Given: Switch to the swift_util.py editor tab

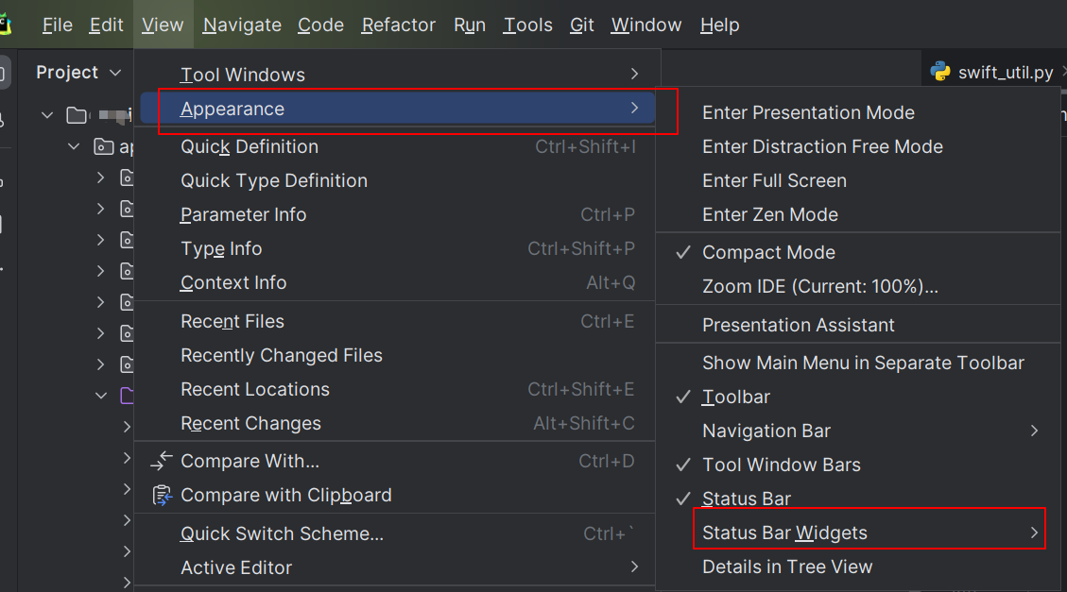Looking at the screenshot, I should pos(1005,72).
